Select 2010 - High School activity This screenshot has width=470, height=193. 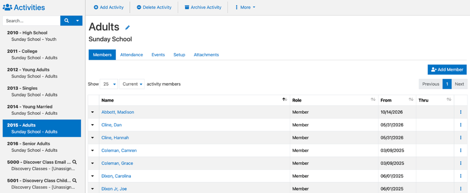pos(42,36)
